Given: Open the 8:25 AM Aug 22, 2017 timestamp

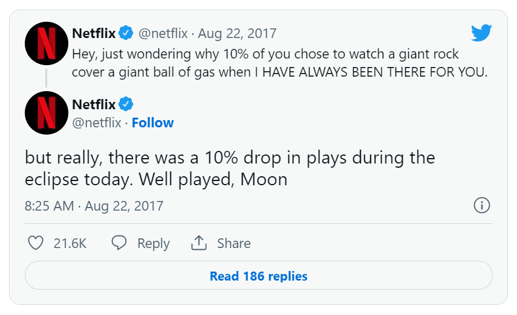Looking at the screenshot, I should tap(94, 206).
